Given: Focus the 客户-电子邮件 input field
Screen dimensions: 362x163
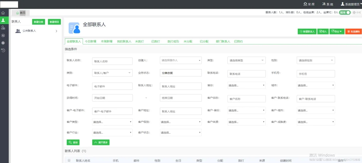Looking at the screenshot, I should 112,111.
